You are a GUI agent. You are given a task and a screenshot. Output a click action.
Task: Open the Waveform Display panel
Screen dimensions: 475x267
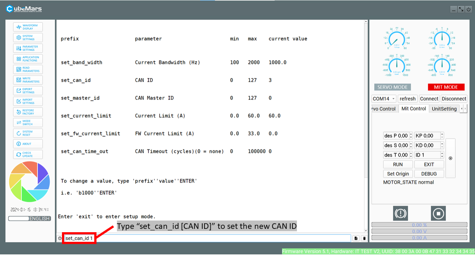click(28, 27)
